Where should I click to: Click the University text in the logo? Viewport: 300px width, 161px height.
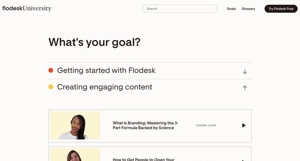coord(37,9)
